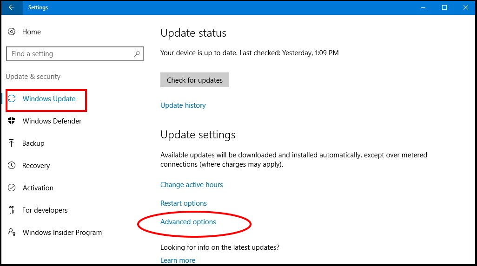
Task: Open Windows Insider Program settings
Action: click(x=62, y=232)
